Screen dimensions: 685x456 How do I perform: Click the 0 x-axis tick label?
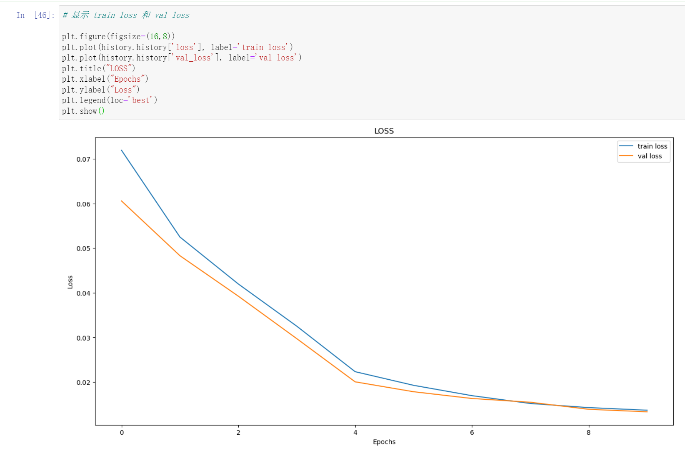[122, 433]
